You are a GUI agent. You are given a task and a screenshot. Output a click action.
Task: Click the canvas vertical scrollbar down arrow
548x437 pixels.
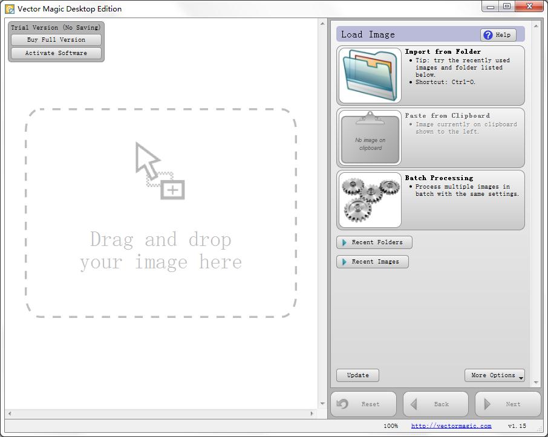(322, 404)
